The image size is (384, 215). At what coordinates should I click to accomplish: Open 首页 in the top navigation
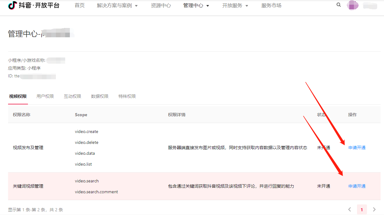(x=79, y=6)
